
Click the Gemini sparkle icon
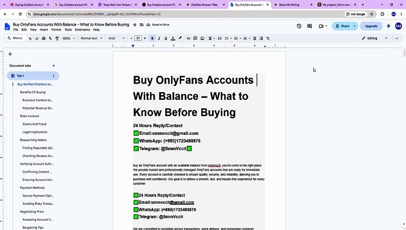[388, 26]
